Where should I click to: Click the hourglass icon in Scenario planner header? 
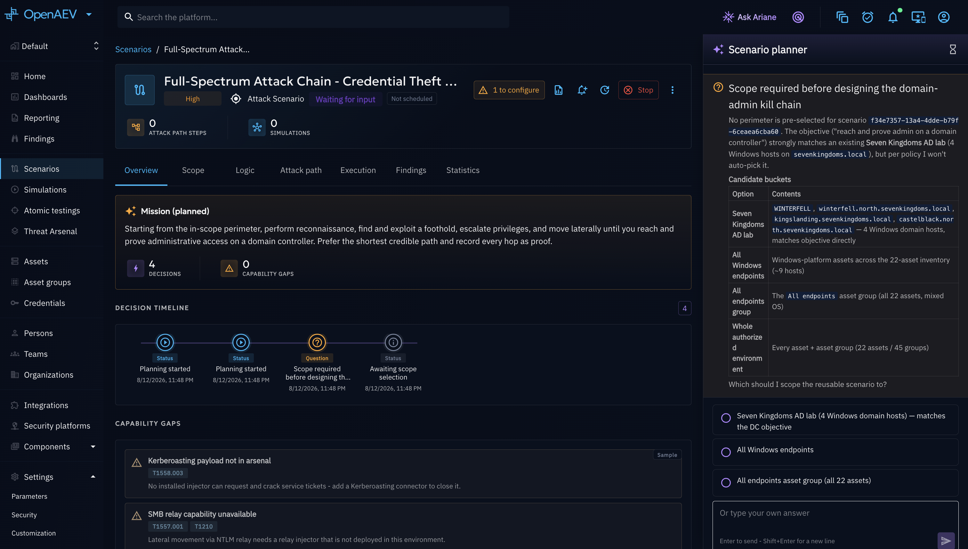coord(953,49)
